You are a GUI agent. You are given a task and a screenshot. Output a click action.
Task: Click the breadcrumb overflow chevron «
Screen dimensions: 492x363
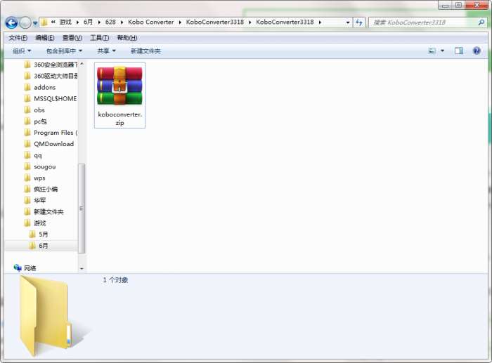(53, 22)
